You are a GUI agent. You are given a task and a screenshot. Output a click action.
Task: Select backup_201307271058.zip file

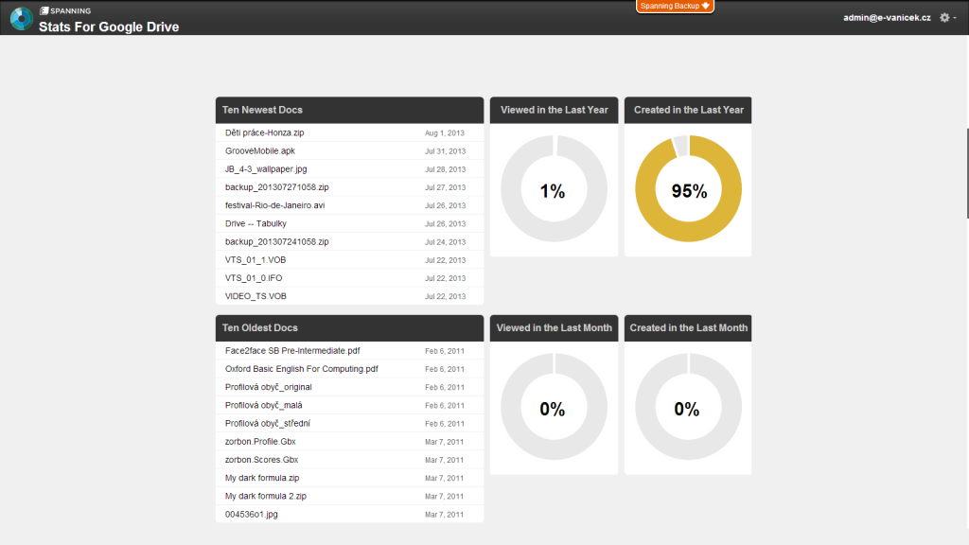point(277,187)
